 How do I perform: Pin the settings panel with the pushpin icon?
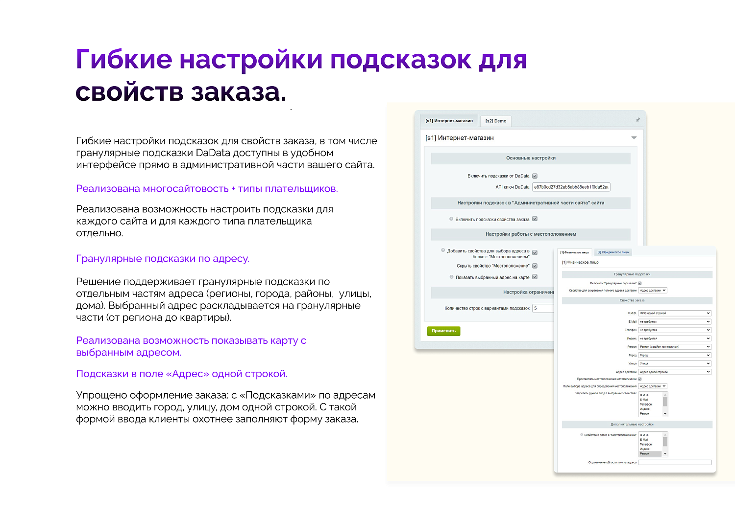pos(637,120)
